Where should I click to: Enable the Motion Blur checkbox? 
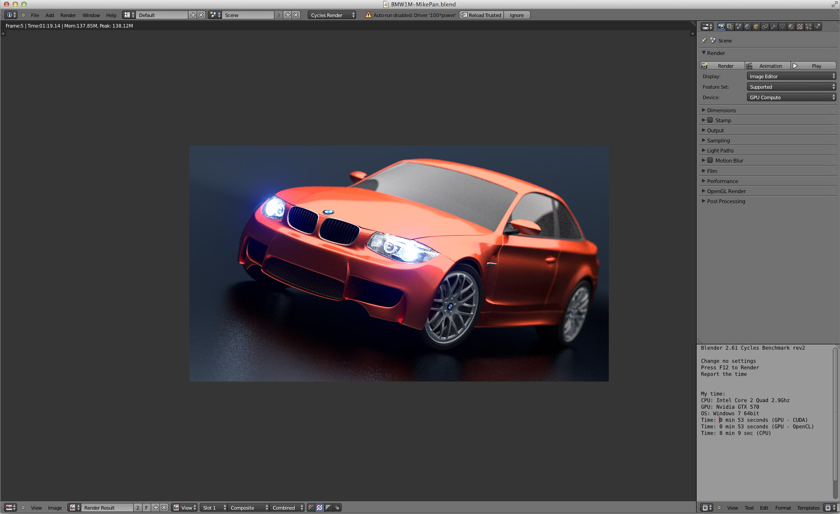(x=710, y=160)
